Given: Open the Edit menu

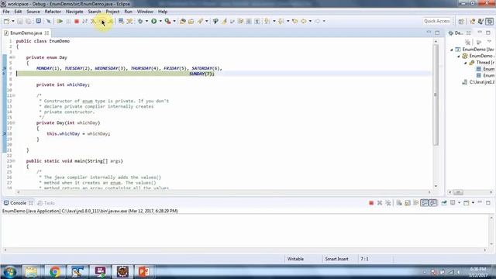Looking at the screenshot, I should point(18,12).
